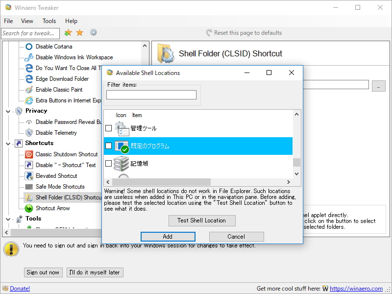Select Shell Folder (CLSID) Shortcut tree item
Viewport: 392px width, 294px height.
tap(63, 197)
